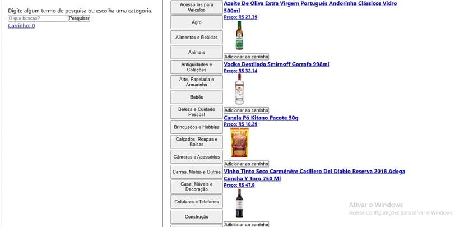Click the olive oil bottle image

(239, 35)
